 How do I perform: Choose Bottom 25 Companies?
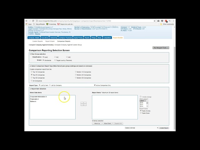pyautogui.click(x=76, y=75)
